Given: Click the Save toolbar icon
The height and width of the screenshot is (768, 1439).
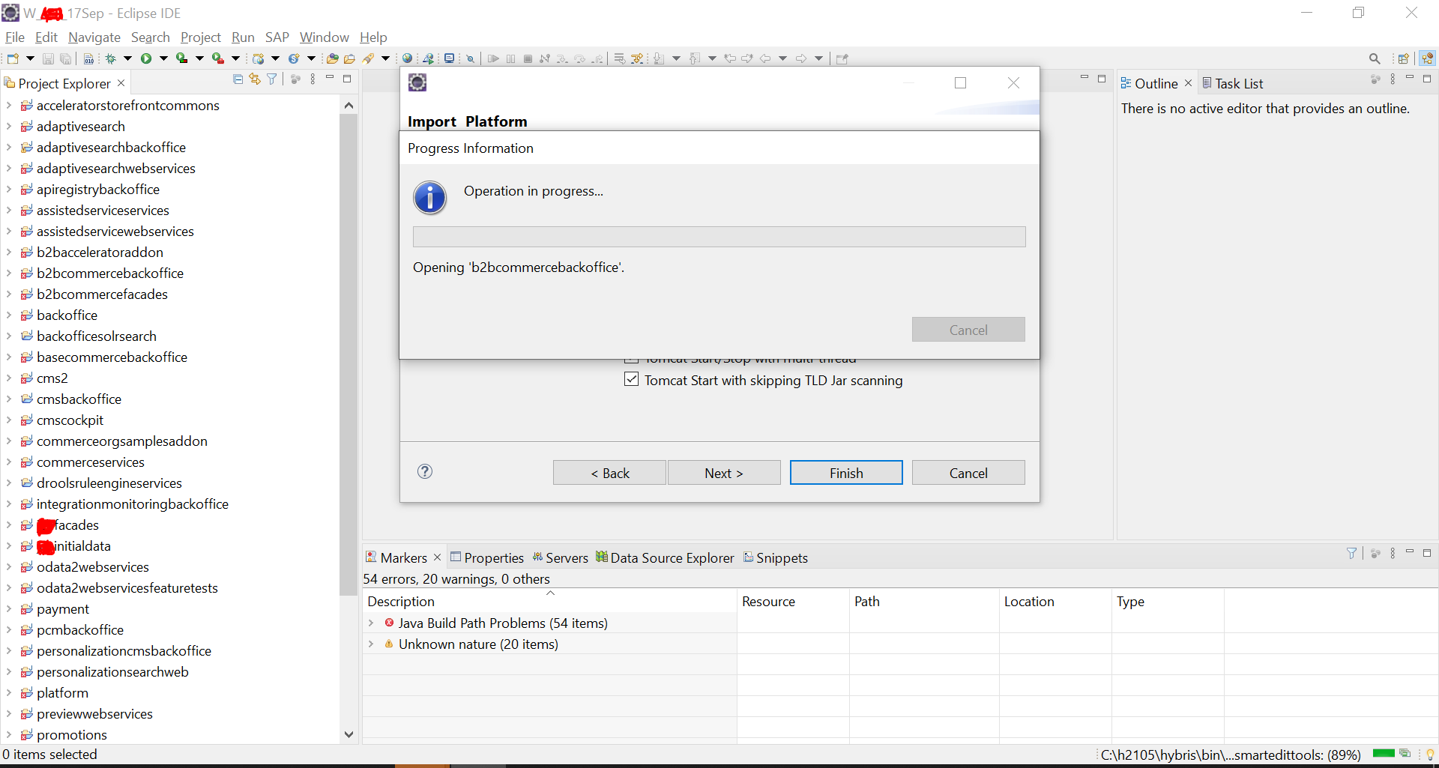Looking at the screenshot, I should [x=47, y=58].
